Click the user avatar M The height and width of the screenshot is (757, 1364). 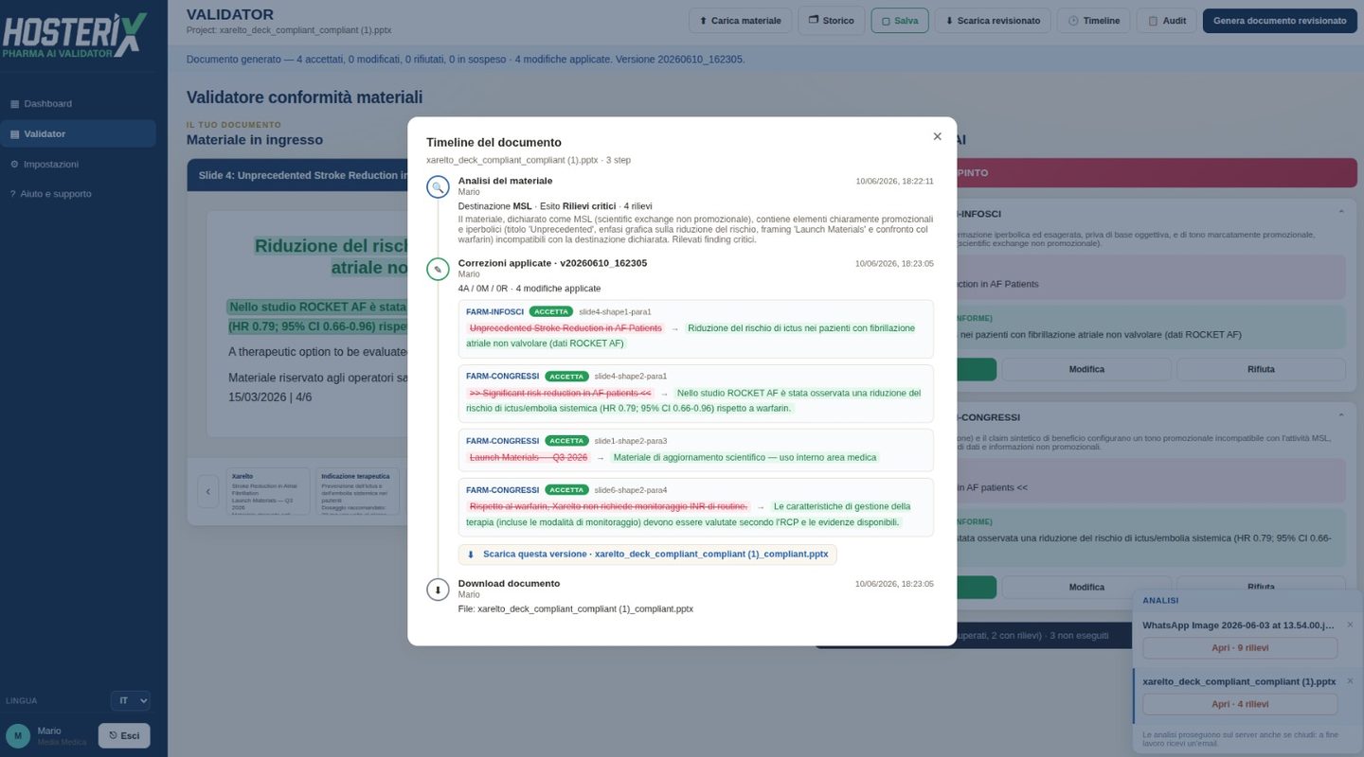click(18, 736)
